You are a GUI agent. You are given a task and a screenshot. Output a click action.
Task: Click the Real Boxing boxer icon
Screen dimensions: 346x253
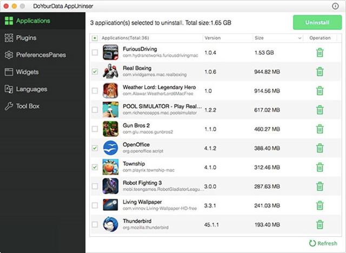(110, 71)
